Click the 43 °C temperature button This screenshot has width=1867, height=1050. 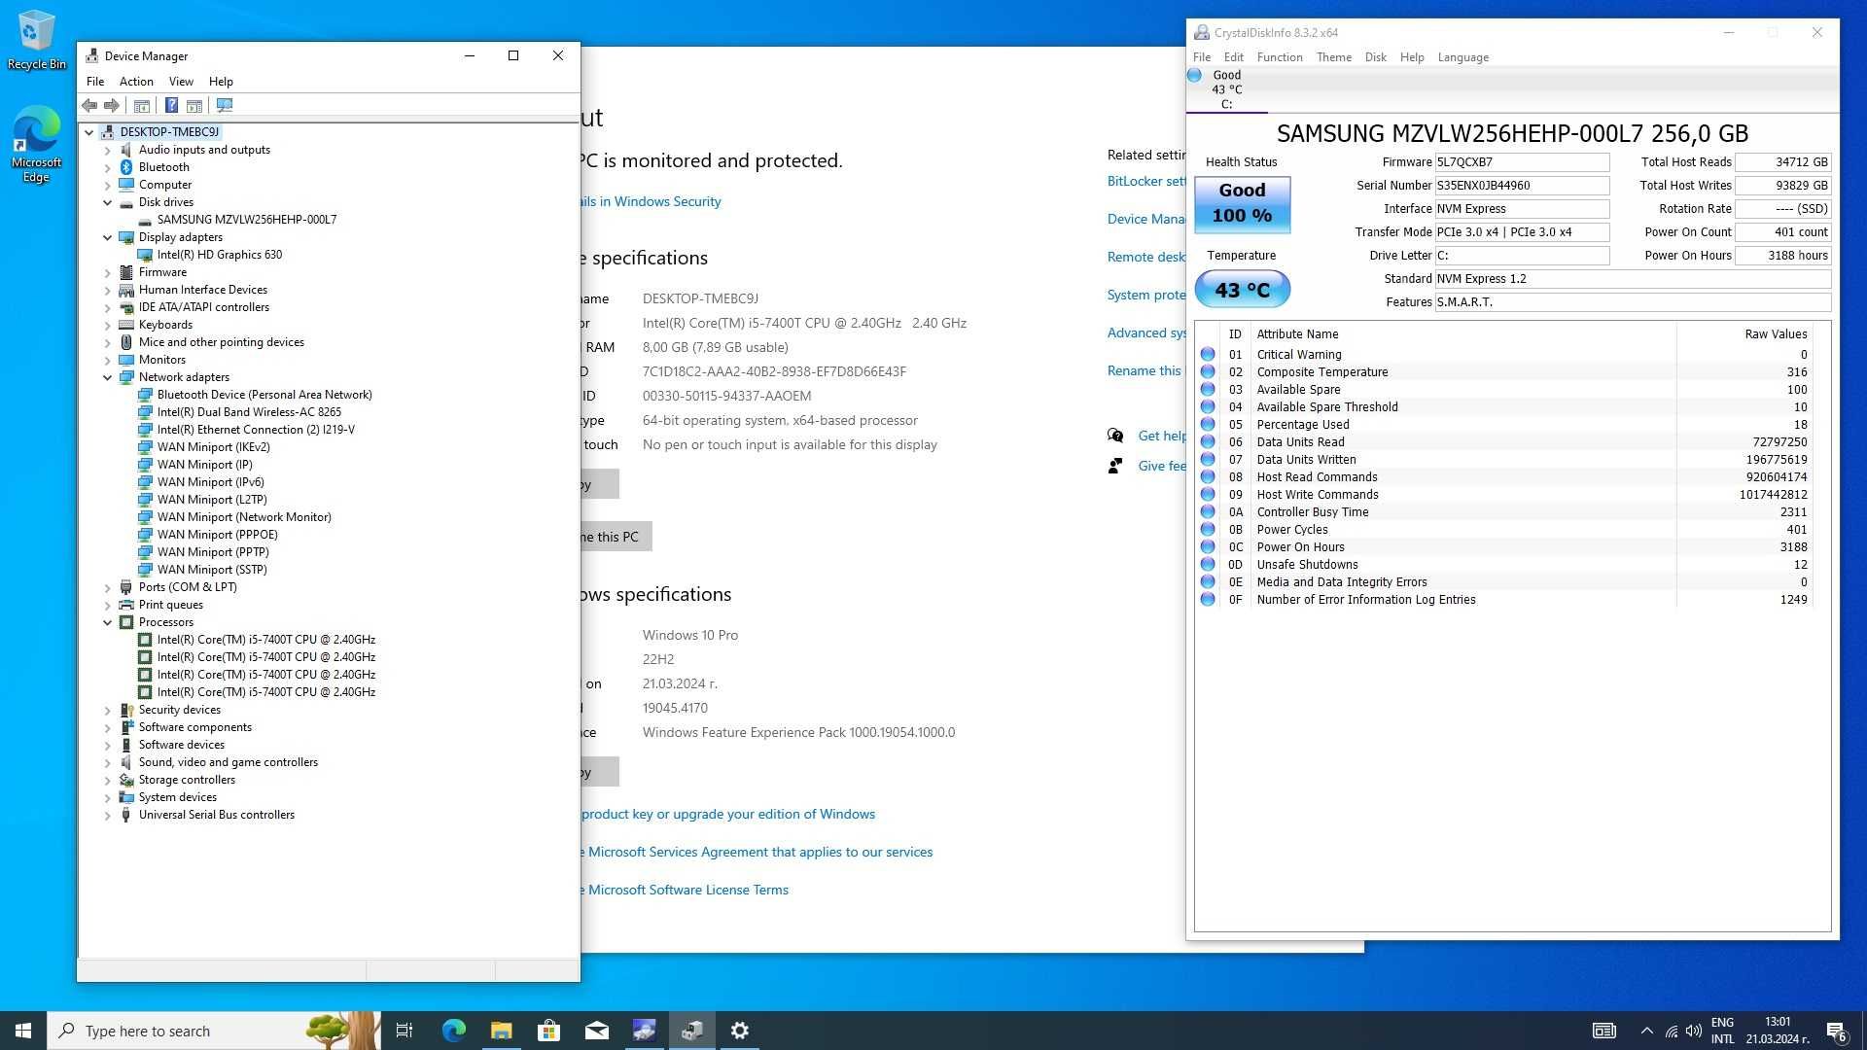(1243, 290)
